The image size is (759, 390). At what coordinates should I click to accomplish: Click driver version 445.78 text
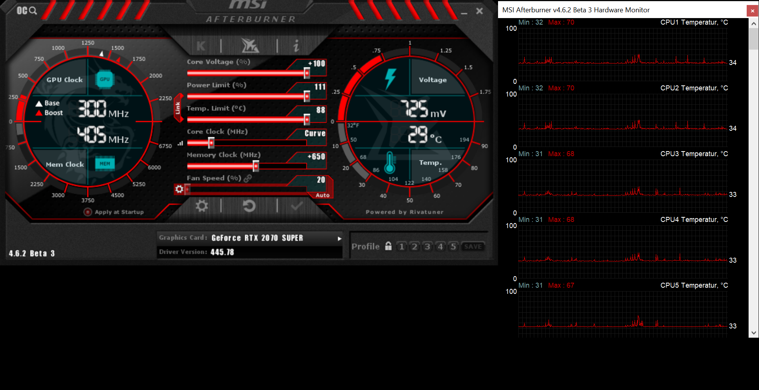(222, 252)
